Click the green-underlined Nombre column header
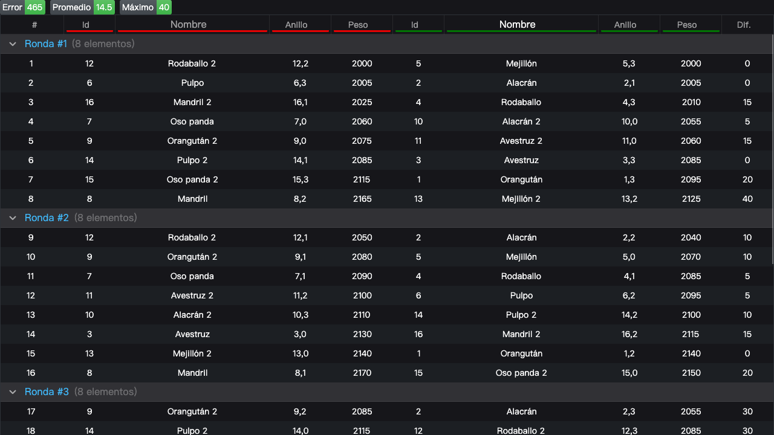 (x=517, y=25)
